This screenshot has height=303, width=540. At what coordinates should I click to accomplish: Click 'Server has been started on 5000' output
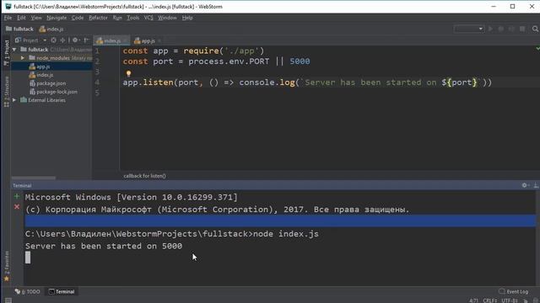[104, 247]
